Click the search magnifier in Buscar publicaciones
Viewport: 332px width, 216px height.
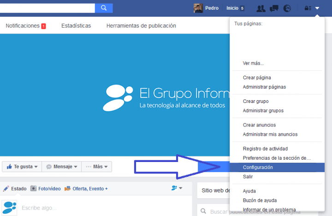pyautogui.click(x=203, y=211)
